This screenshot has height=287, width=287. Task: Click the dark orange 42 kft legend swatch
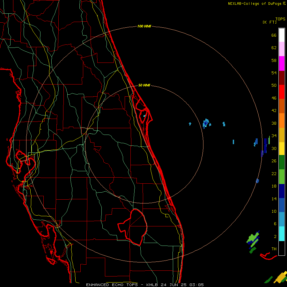pyautogui.click(x=282, y=106)
